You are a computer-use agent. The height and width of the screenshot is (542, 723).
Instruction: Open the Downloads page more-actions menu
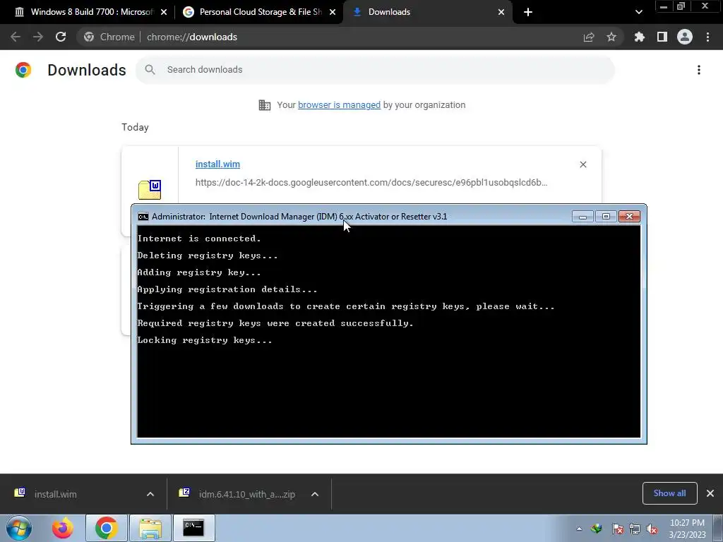(x=699, y=70)
